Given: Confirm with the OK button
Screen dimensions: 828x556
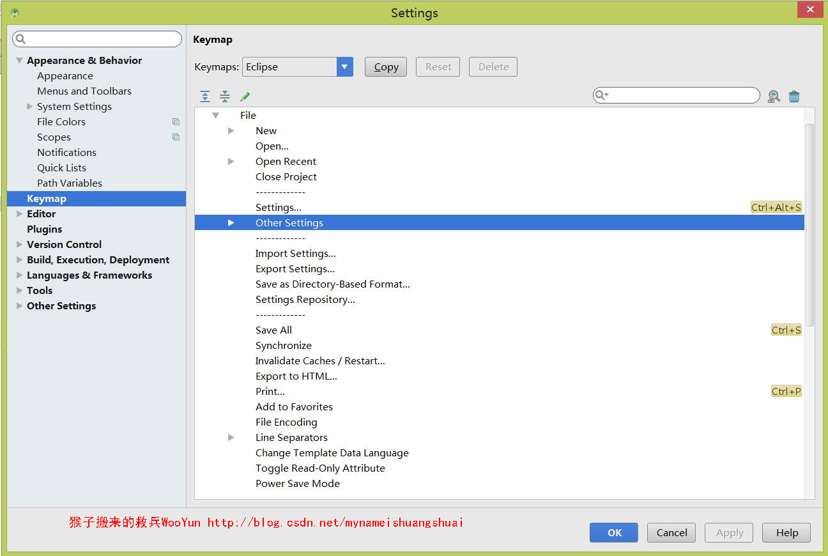Looking at the screenshot, I should tap(614, 532).
